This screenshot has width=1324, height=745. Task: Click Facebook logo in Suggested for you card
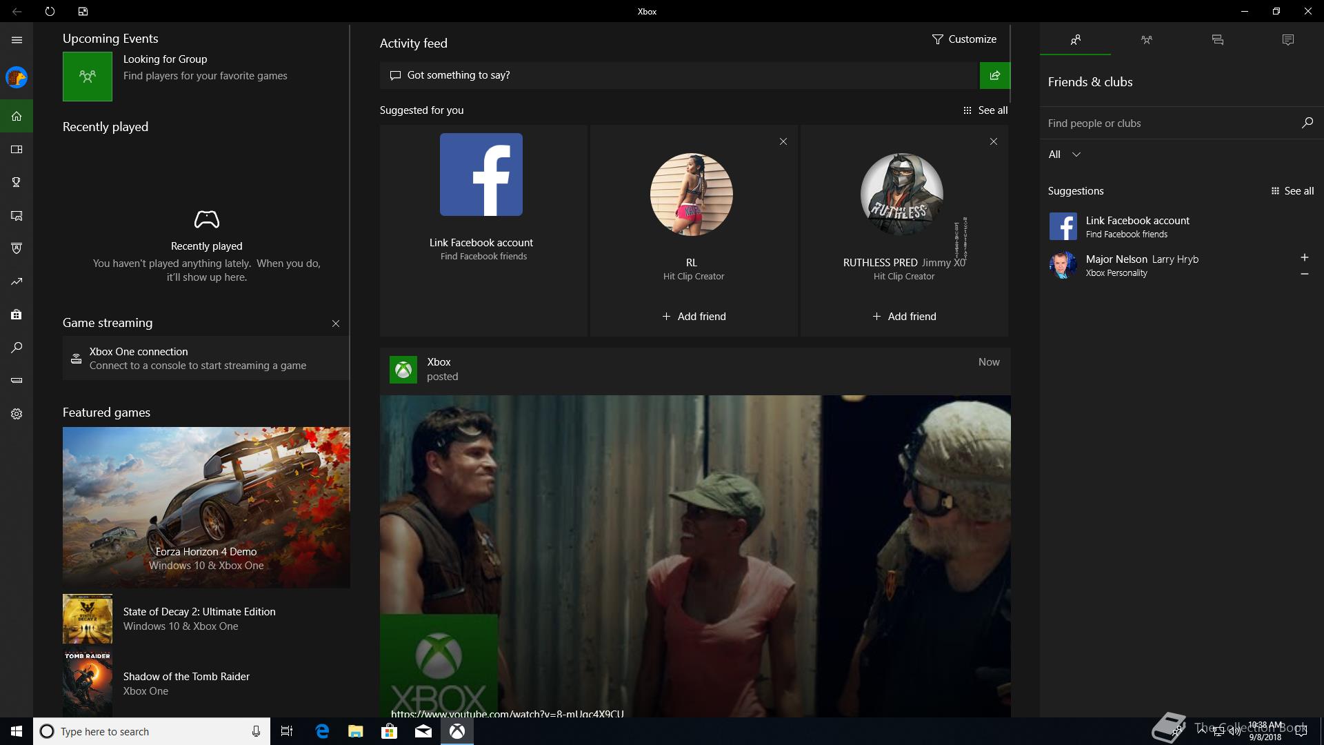click(481, 175)
